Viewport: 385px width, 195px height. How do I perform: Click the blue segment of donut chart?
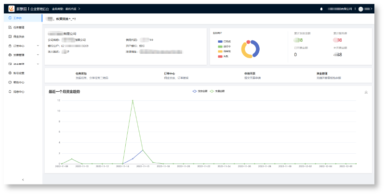pyautogui.click(x=257, y=49)
